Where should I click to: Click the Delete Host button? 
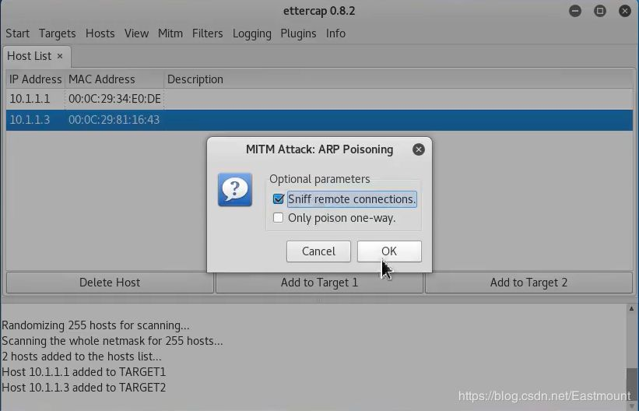click(x=110, y=283)
